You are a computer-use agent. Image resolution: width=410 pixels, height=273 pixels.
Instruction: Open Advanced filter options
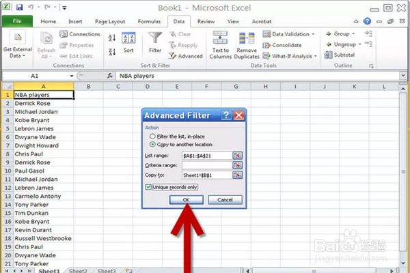coord(186,56)
